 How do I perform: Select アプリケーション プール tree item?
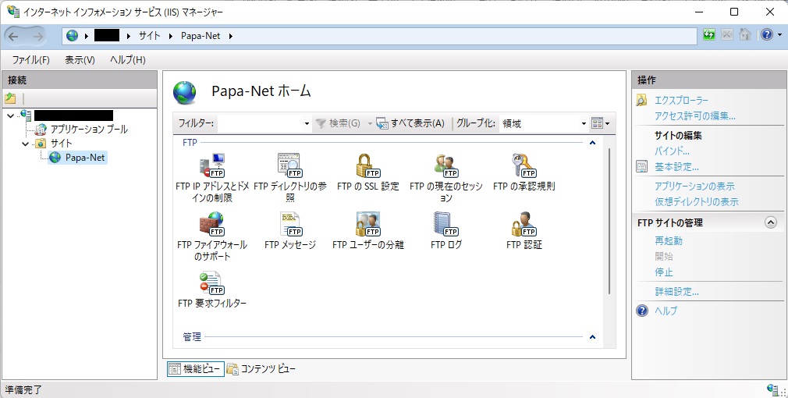(x=89, y=129)
